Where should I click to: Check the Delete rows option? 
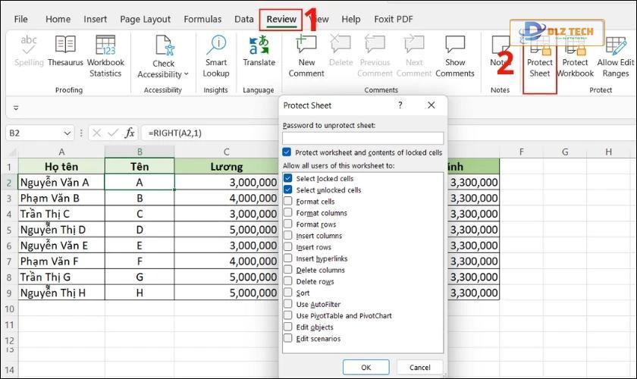[288, 280]
